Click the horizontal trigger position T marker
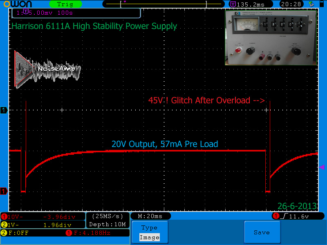Screen dimensions: 327x245 tap(125, 2)
